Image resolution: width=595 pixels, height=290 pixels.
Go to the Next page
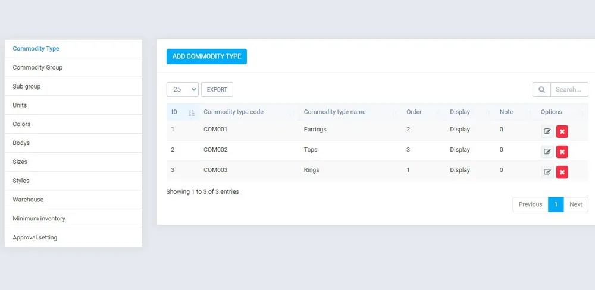pos(575,204)
